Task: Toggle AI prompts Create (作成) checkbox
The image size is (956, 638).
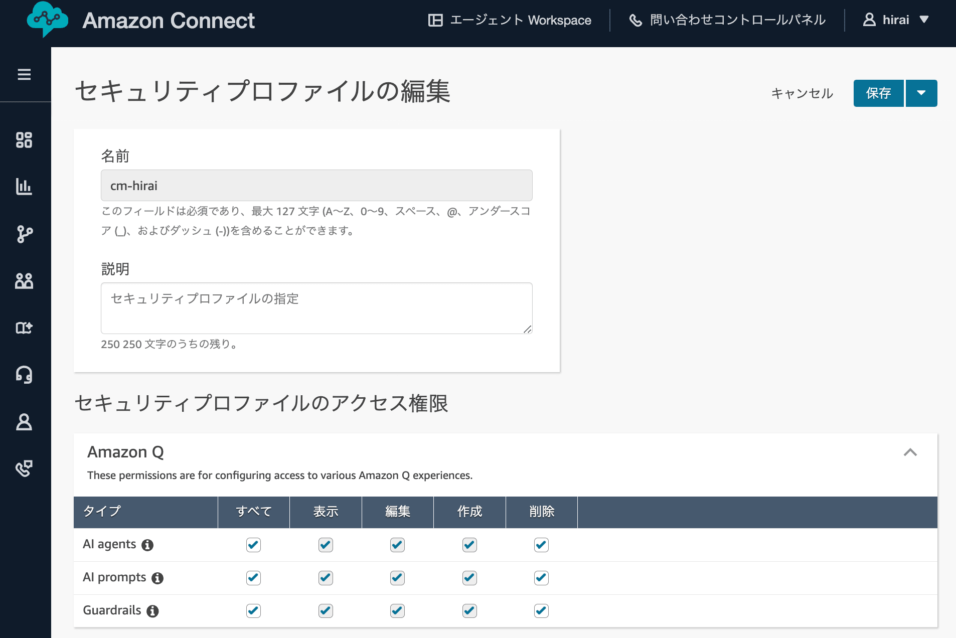Action: [469, 578]
